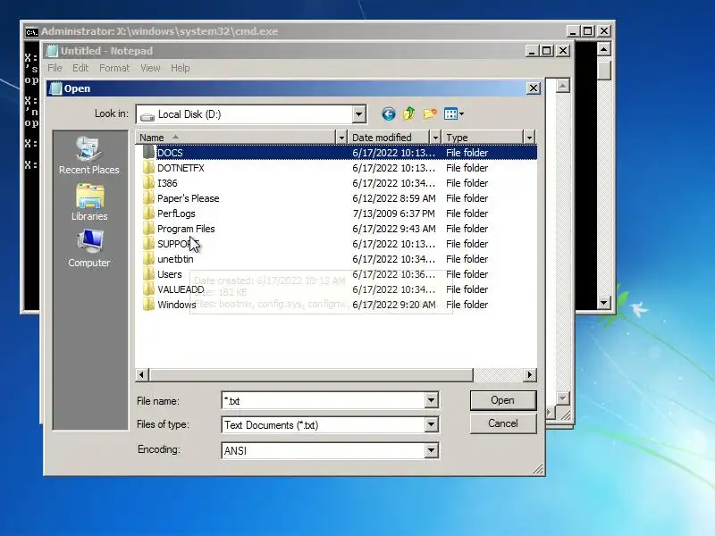Select the I386 folder icon
The height and width of the screenshot is (536, 715).
click(148, 183)
